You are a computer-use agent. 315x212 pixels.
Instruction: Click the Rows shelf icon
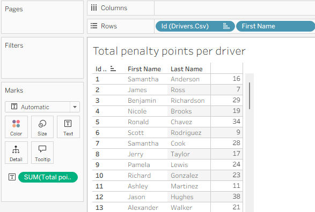94,26
